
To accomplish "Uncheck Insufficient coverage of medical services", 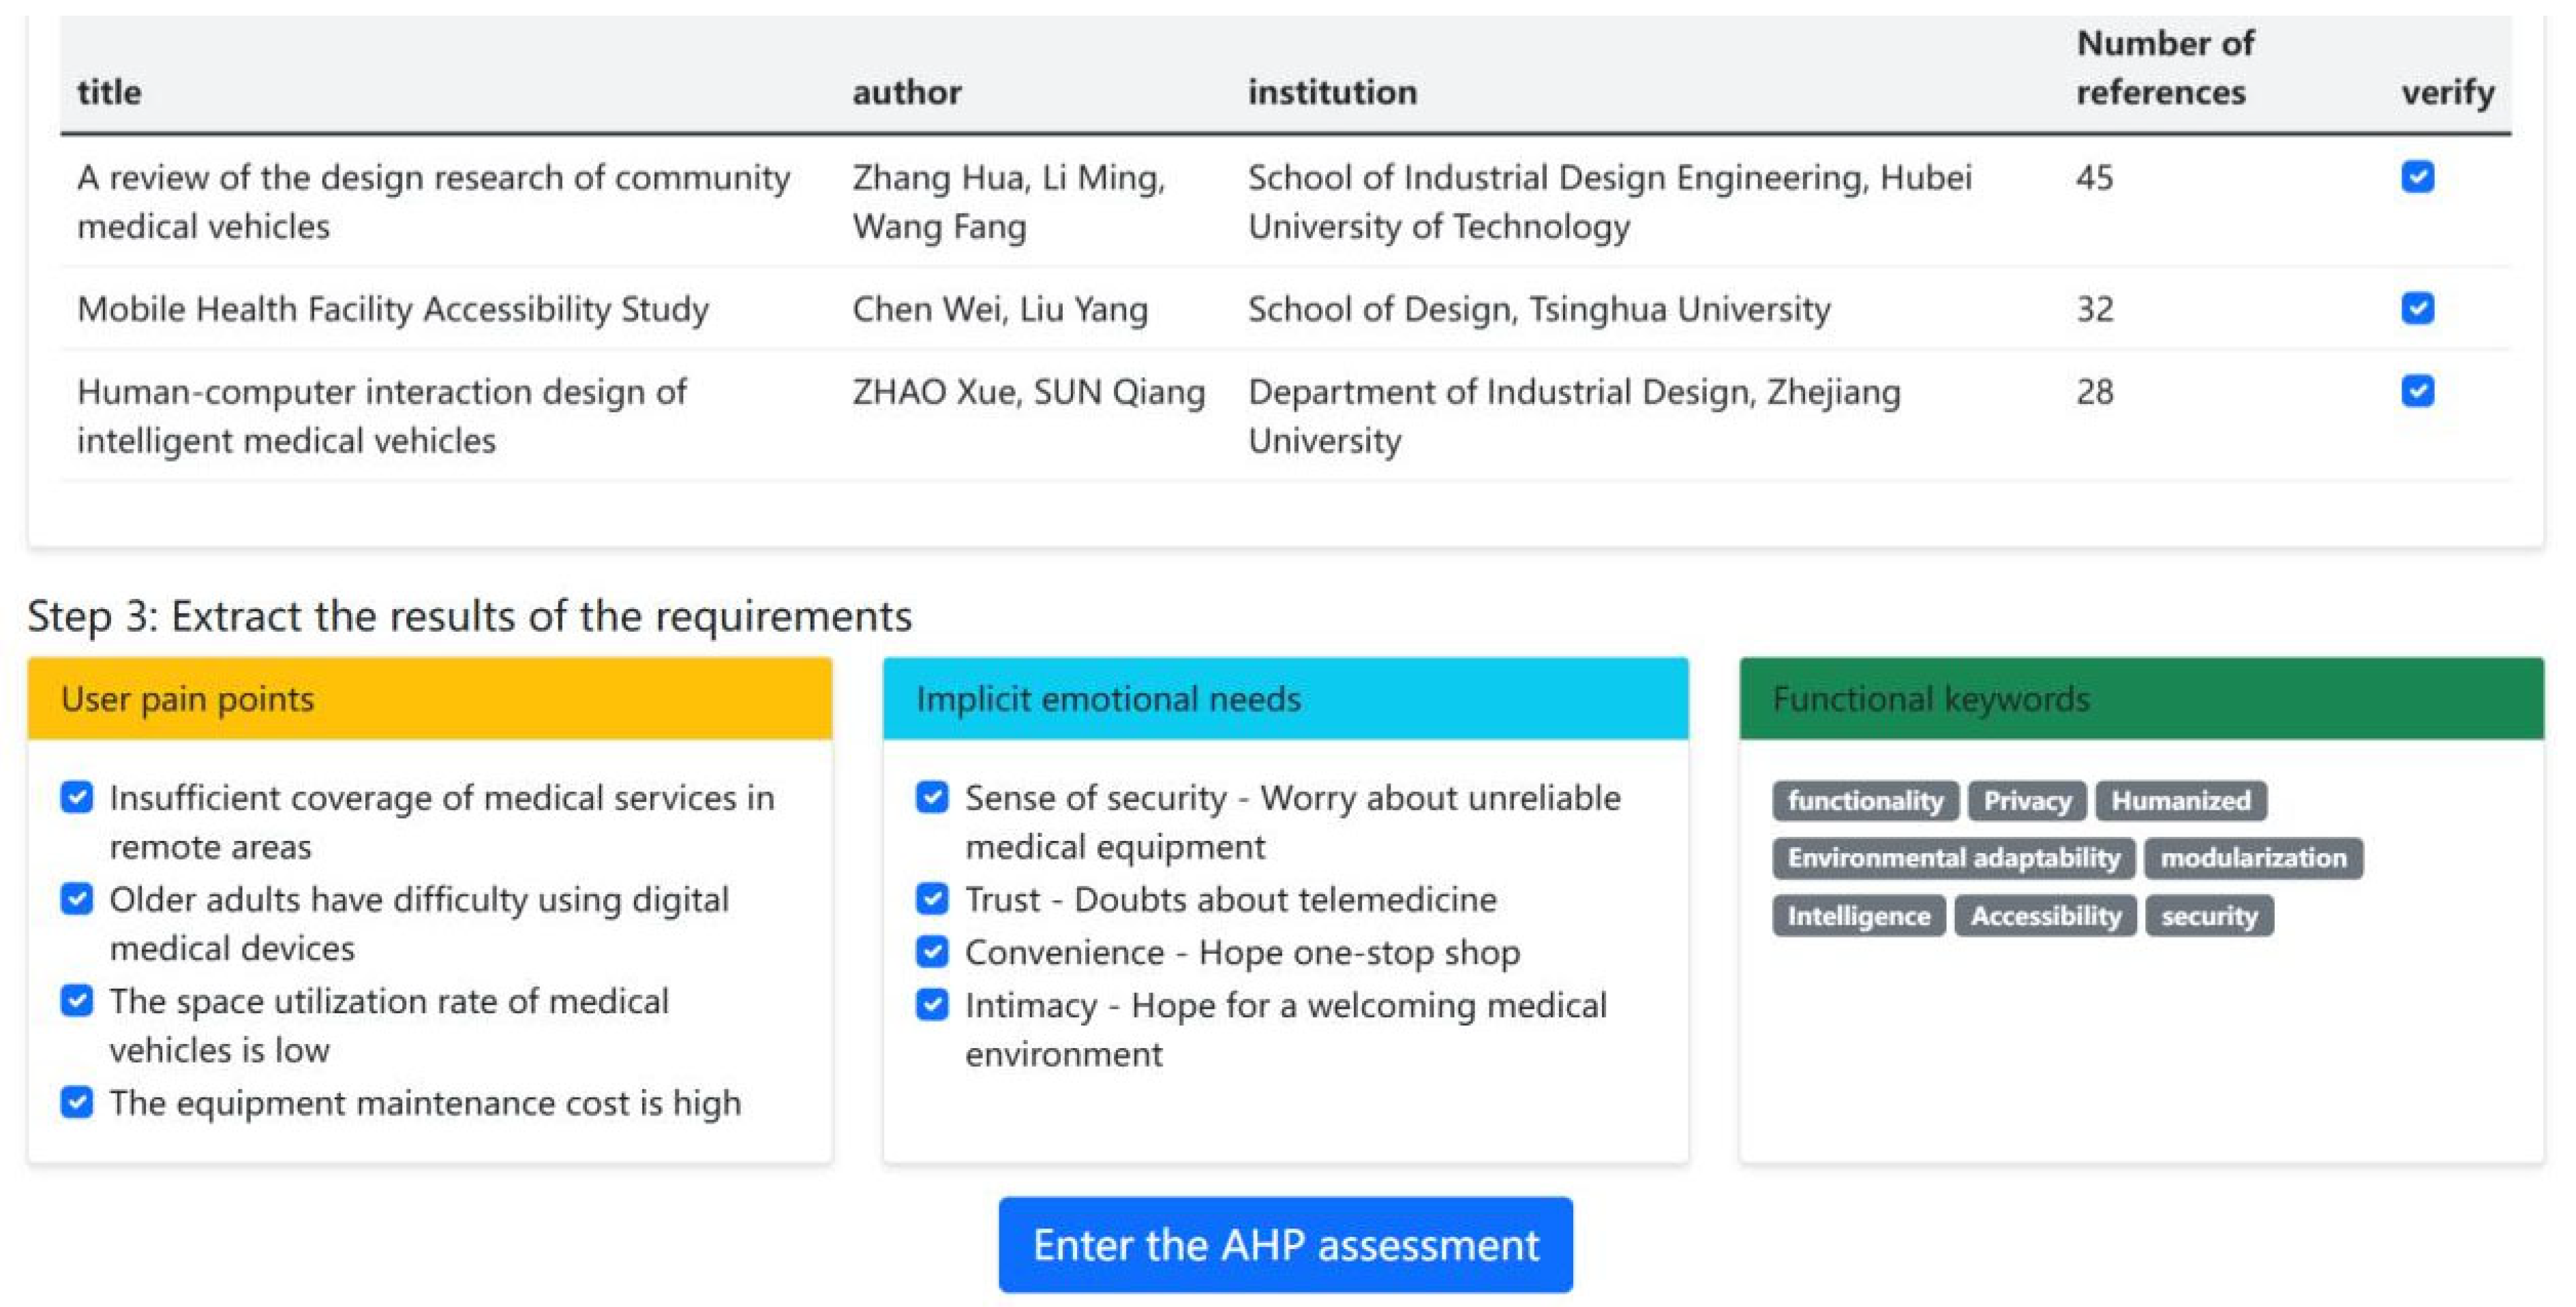I will pyautogui.click(x=77, y=797).
